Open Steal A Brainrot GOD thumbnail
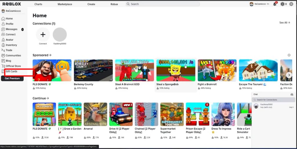The height and width of the screenshot is (149, 297). coord(135,70)
